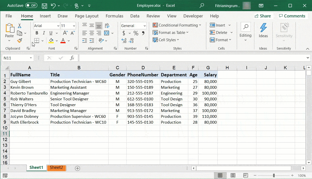The height and width of the screenshot is (179, 312).
Task: Toggle Bold formatting
Action: point(37,33)
